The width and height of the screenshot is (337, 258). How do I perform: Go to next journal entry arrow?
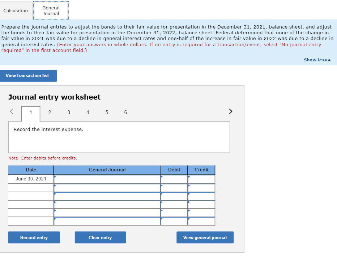pos(231,111)
